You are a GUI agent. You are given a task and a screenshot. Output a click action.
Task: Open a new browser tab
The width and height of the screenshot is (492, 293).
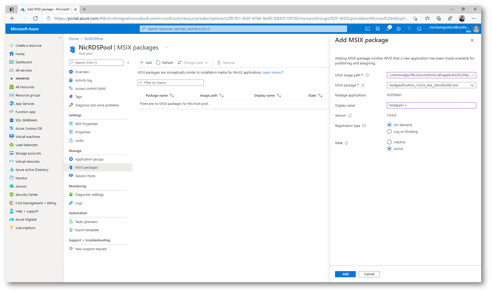tap(84, 9)
